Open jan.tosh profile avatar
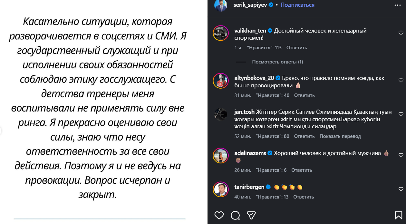Screen dimensions: 406x224 (x=221, y=114)
